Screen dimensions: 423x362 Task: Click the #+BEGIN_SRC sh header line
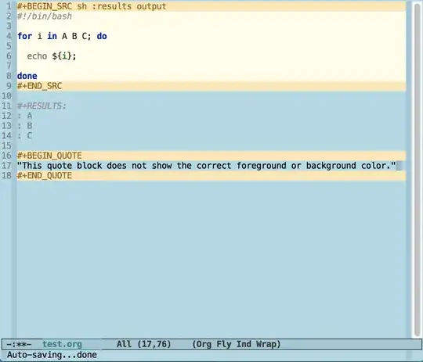pos(211,6)
